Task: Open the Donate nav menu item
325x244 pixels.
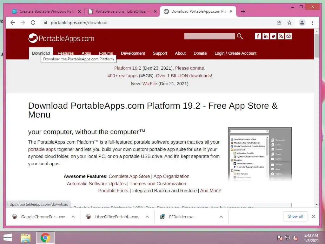Action: (200, 53)
